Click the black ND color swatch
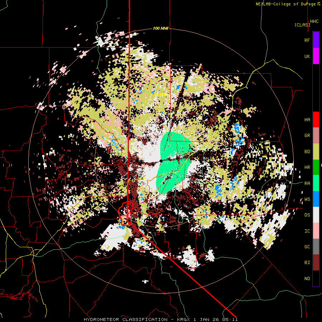This screenshot has height=322, width=322. [x=316, y=278]
